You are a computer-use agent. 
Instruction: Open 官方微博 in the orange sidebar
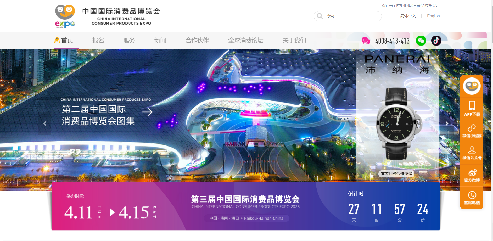coord(472,175)
